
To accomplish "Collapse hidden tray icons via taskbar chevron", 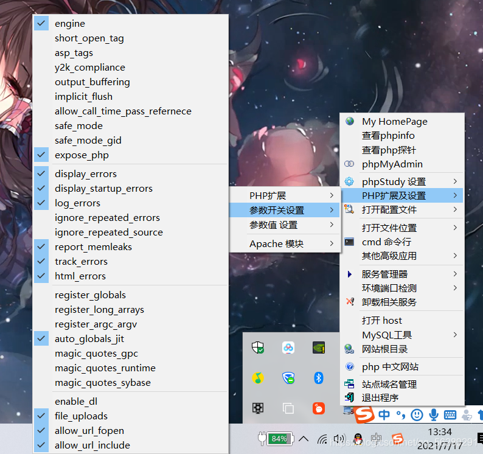I will click(304, 439).
